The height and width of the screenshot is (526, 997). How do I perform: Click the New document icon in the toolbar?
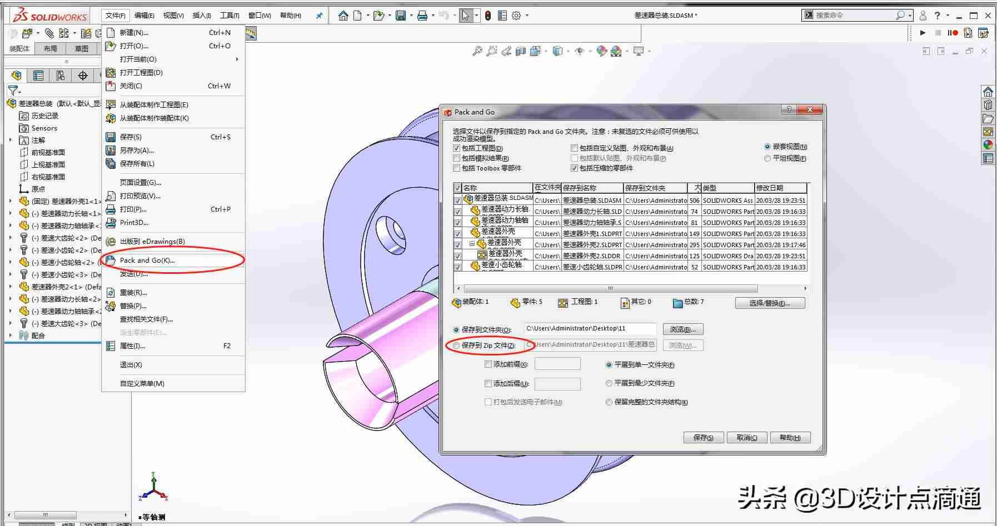[x=358, y=16]
